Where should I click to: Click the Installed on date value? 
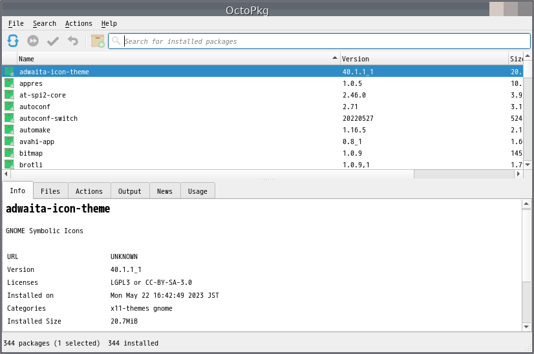pyautogui.click(x=164, y=295)
